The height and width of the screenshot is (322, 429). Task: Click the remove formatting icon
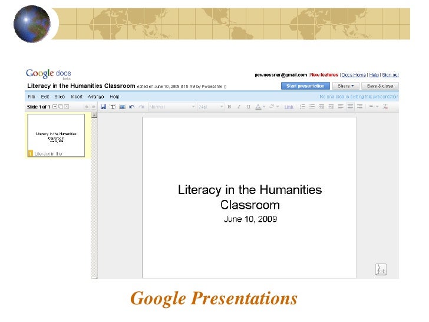pyautogui.click(x=385, y=107)
